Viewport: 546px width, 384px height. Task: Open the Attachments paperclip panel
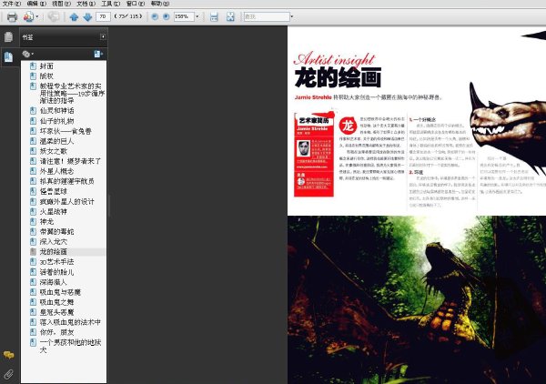tap(8, 374)
